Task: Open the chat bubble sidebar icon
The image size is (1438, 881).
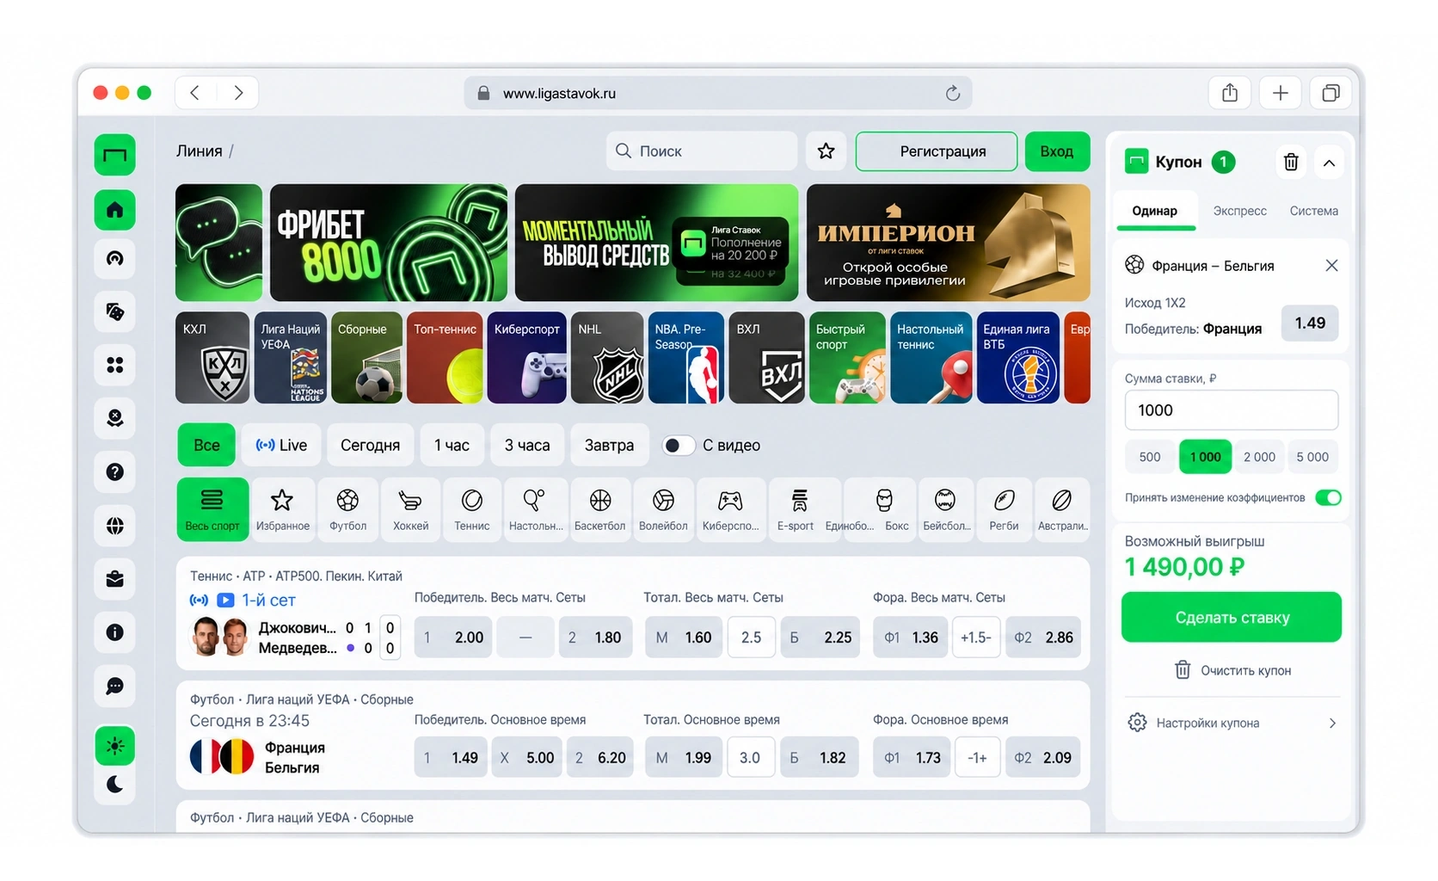Action: 114,686
